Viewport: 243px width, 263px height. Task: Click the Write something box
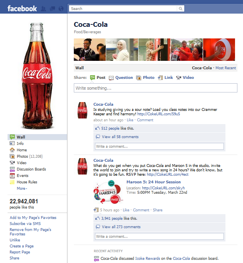coord(156,88)
